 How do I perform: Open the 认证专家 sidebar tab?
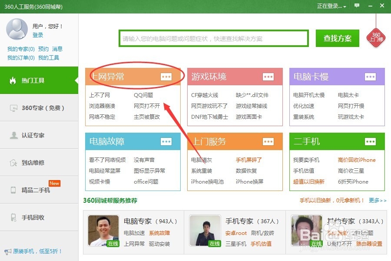39,135
